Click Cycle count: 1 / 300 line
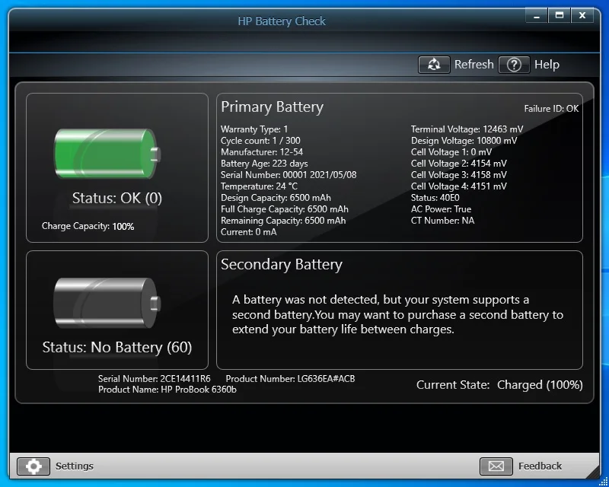 [260, 141]
